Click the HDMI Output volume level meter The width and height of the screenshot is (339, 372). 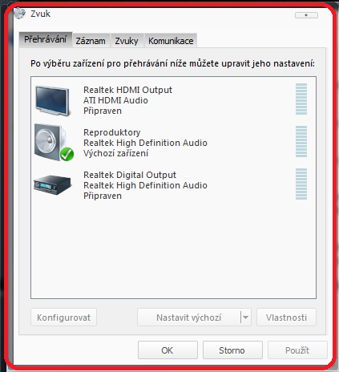301,99
